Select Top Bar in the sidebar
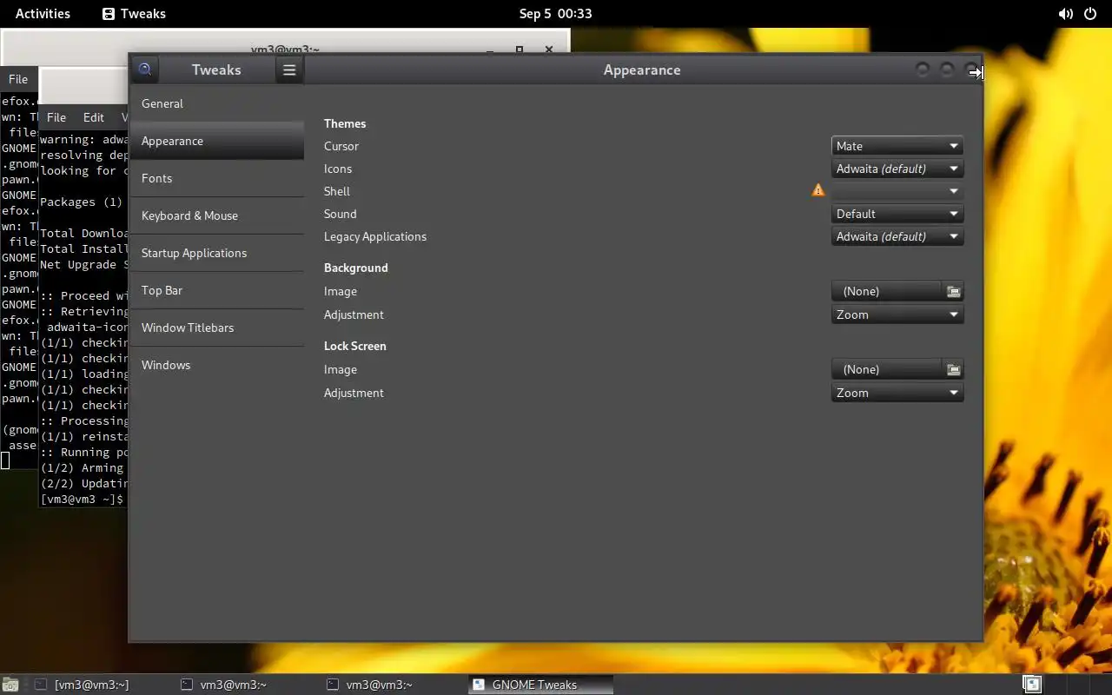The height and width of the screenshot is (695, 1112). [216, 290]
